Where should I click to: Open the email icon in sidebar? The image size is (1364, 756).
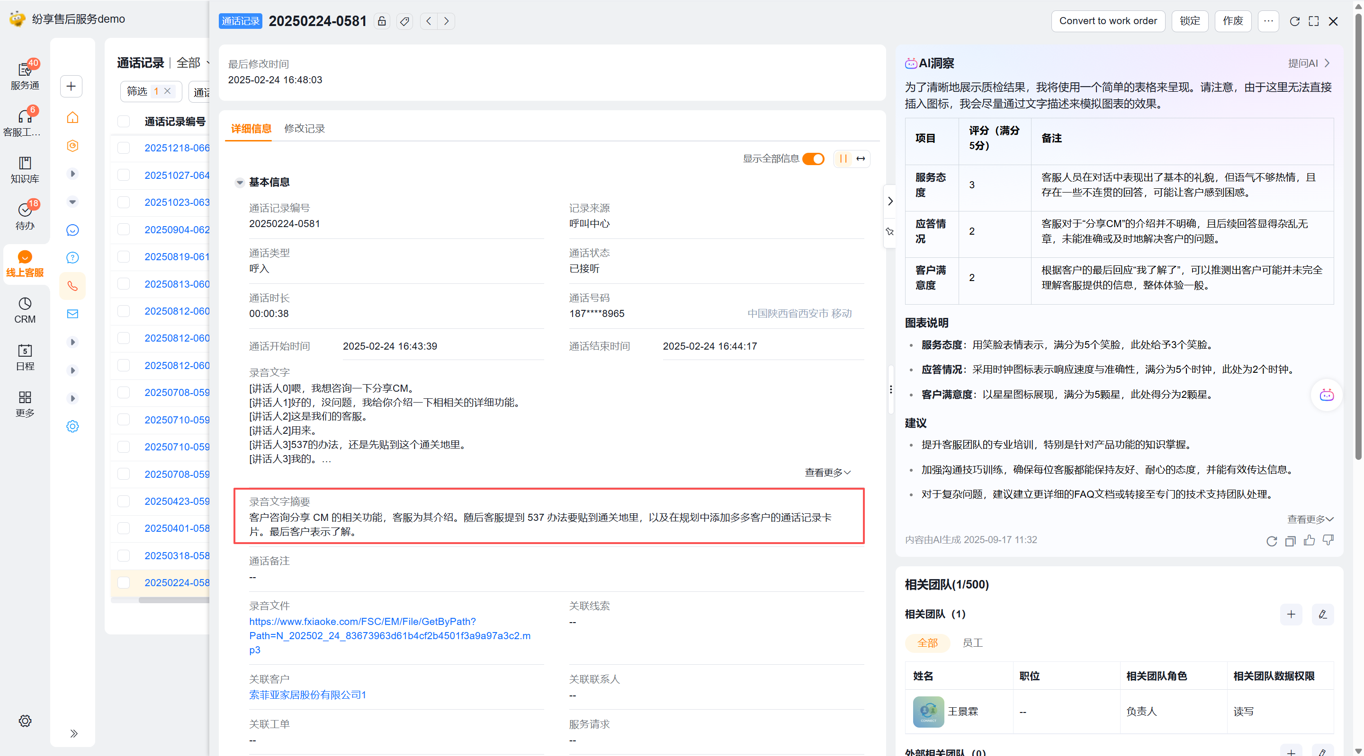tap(72, 314)
